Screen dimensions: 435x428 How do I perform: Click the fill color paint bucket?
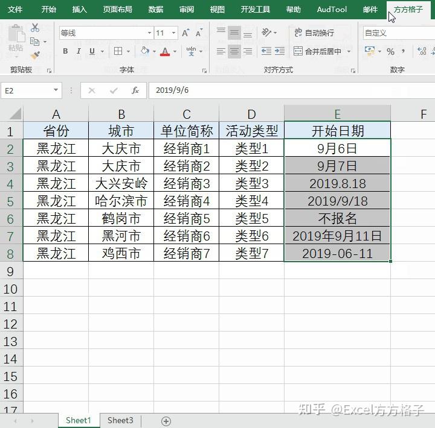[x=145, y=51]
